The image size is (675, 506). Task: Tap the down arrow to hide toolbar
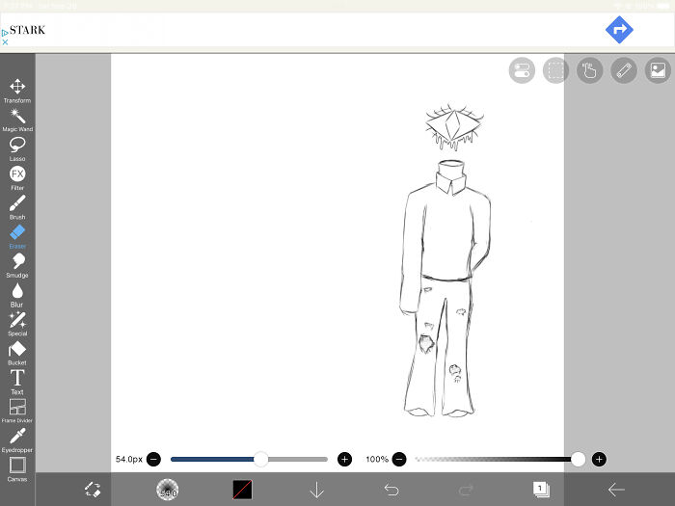coord(317,490)
